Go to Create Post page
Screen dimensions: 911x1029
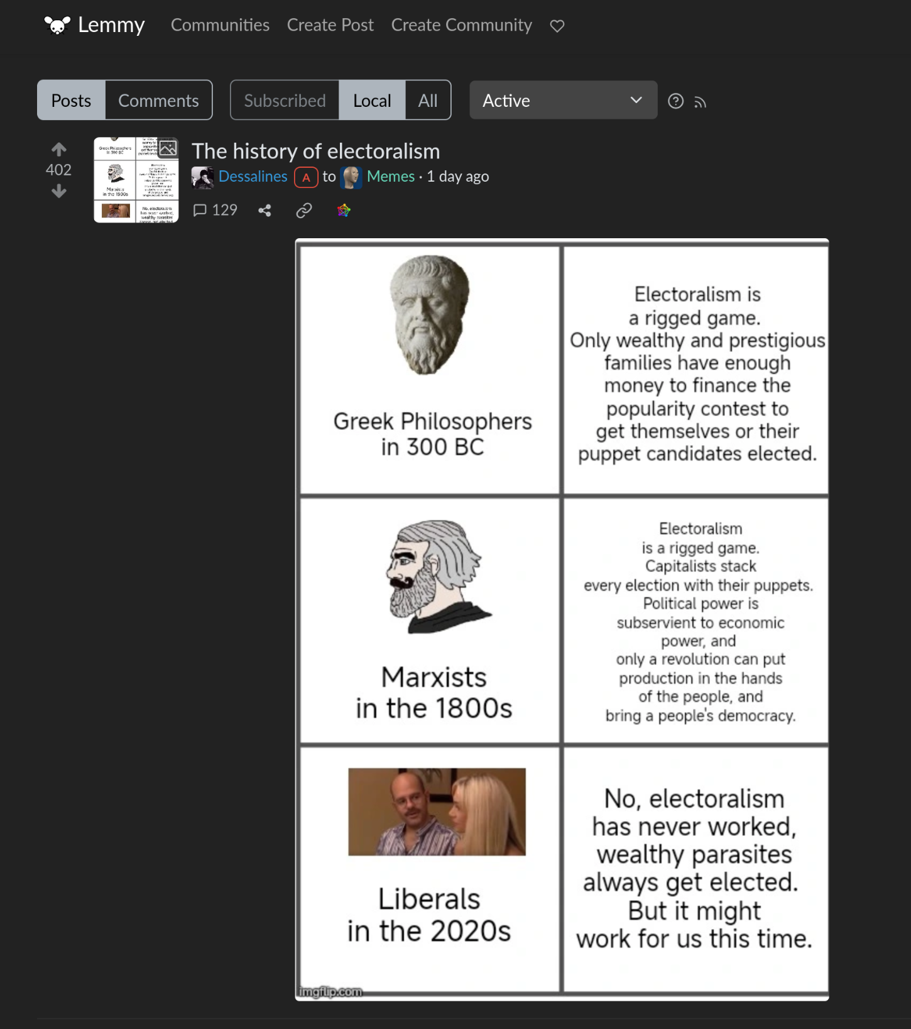pos(330,25)
